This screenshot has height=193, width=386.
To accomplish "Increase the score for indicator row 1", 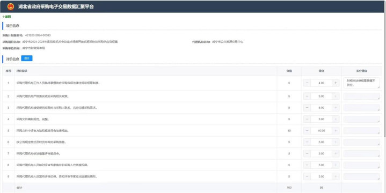I will click(336, 83).
